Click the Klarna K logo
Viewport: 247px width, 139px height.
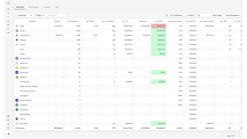[17, 119]
